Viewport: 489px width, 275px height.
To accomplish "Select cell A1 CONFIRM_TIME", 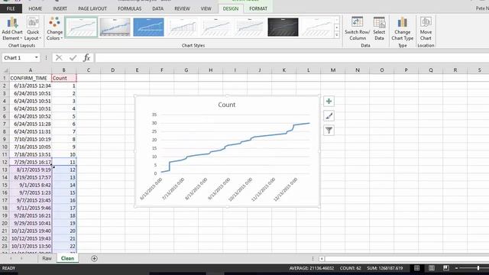I will pos(31,78).
